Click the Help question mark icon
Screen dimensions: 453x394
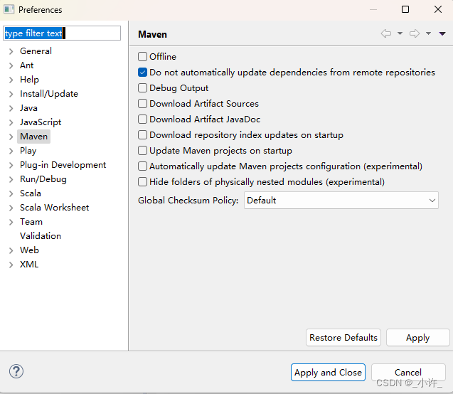[16, 371]
